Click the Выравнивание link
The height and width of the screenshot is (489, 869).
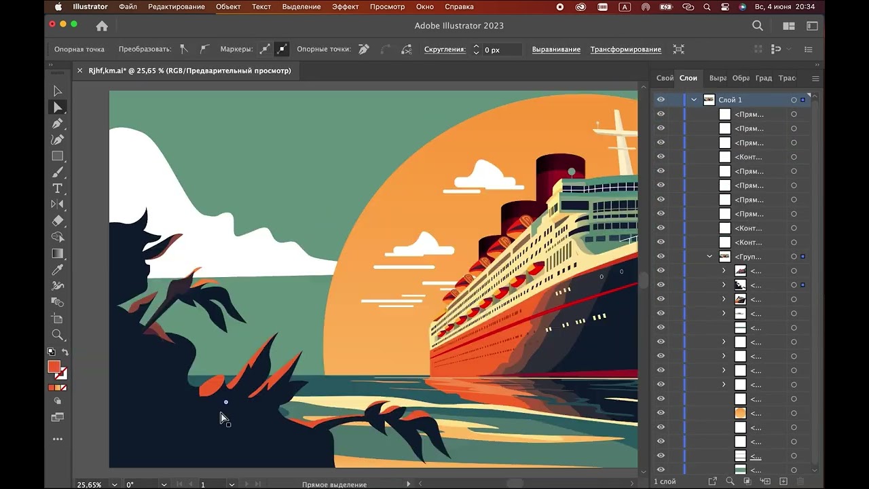[556, 50]
